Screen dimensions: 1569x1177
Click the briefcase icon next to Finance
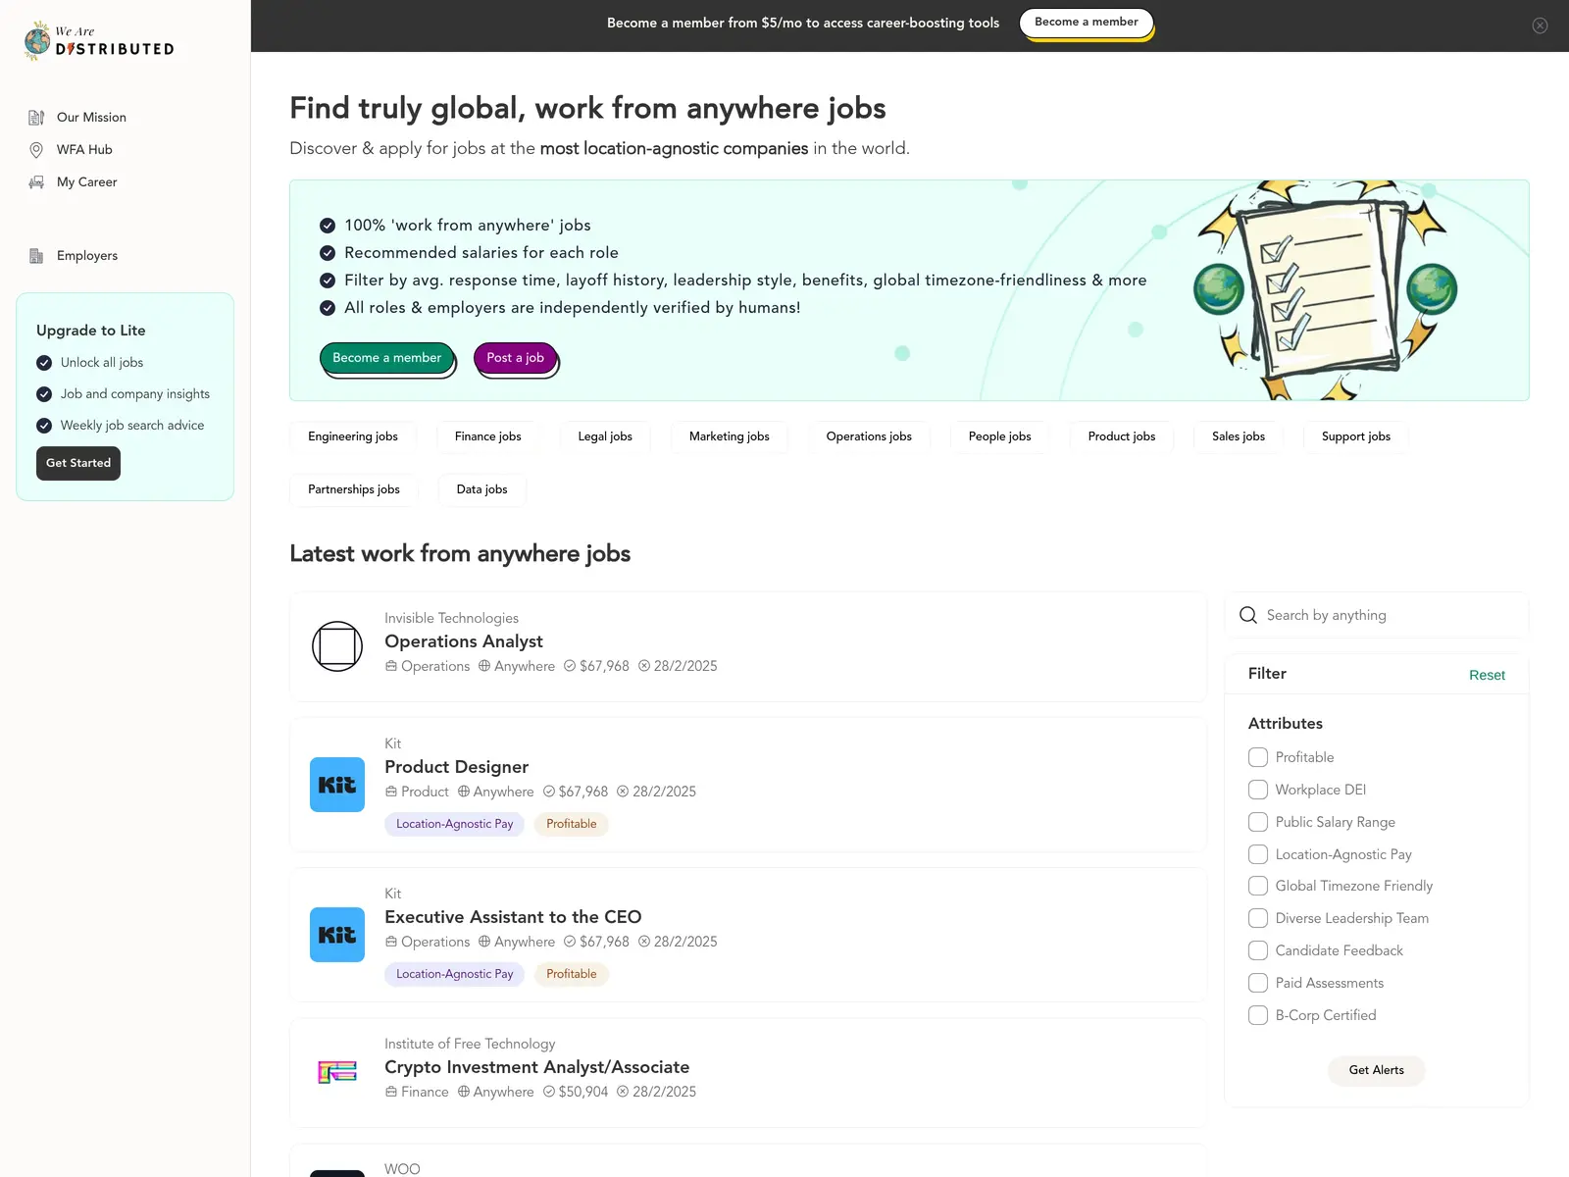tap(391, 1092)
